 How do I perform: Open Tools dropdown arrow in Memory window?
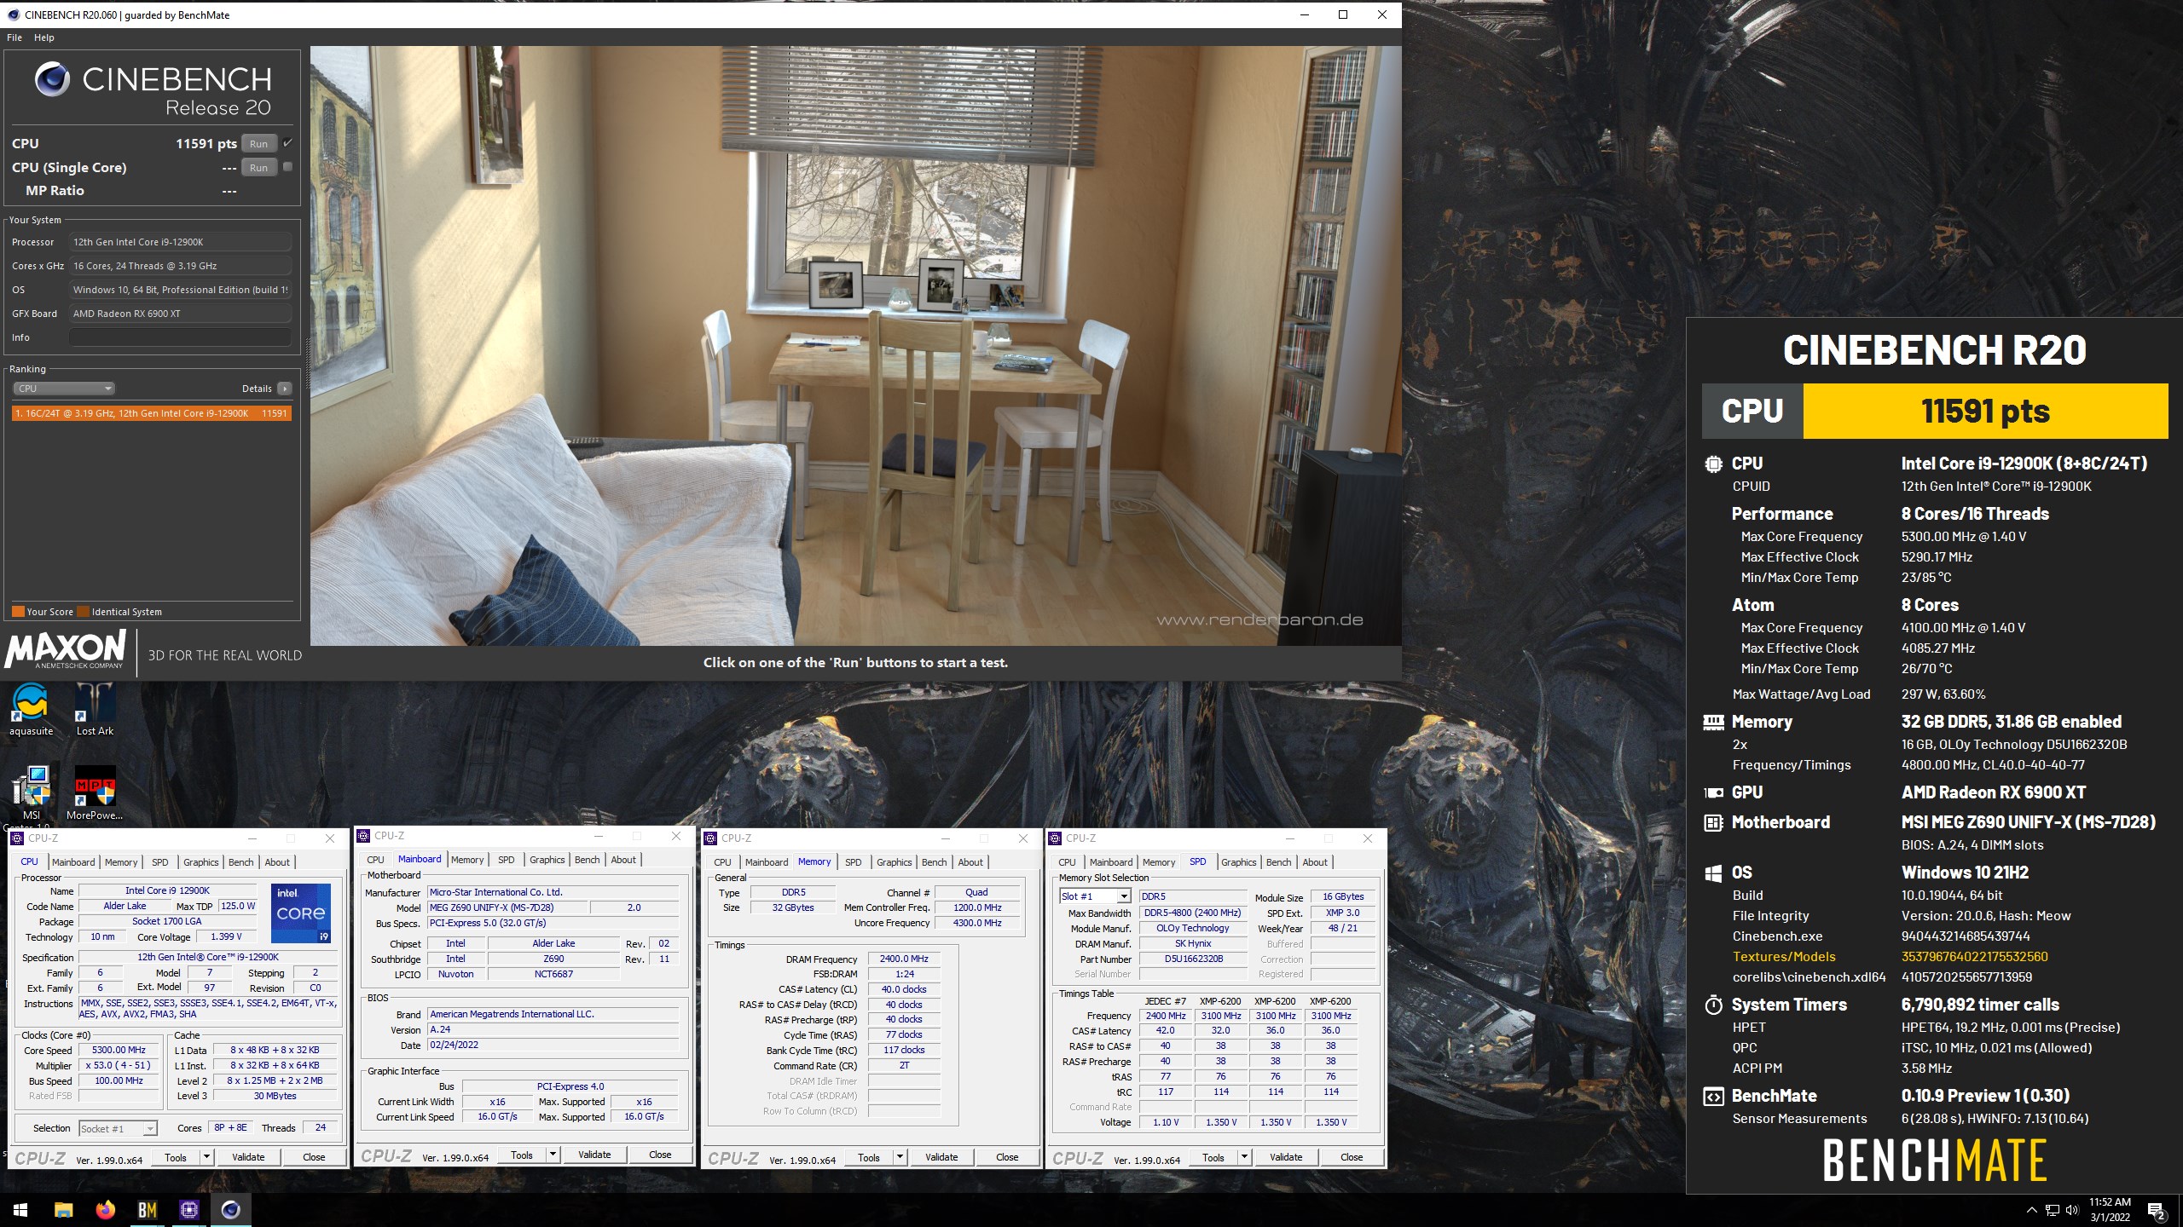900,1157
